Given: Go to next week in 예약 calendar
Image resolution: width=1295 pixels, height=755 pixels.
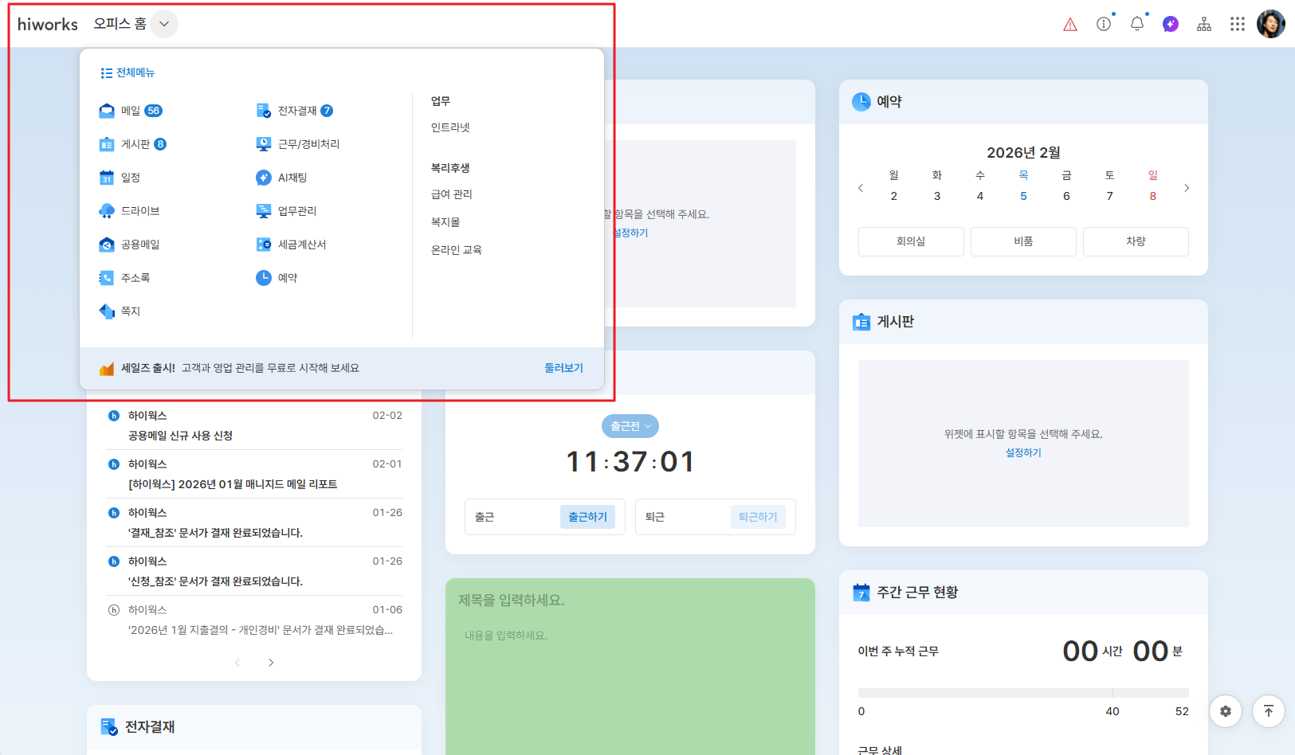Looking at the screenshot, I should pyautogui.click(x=1187, y=188).
